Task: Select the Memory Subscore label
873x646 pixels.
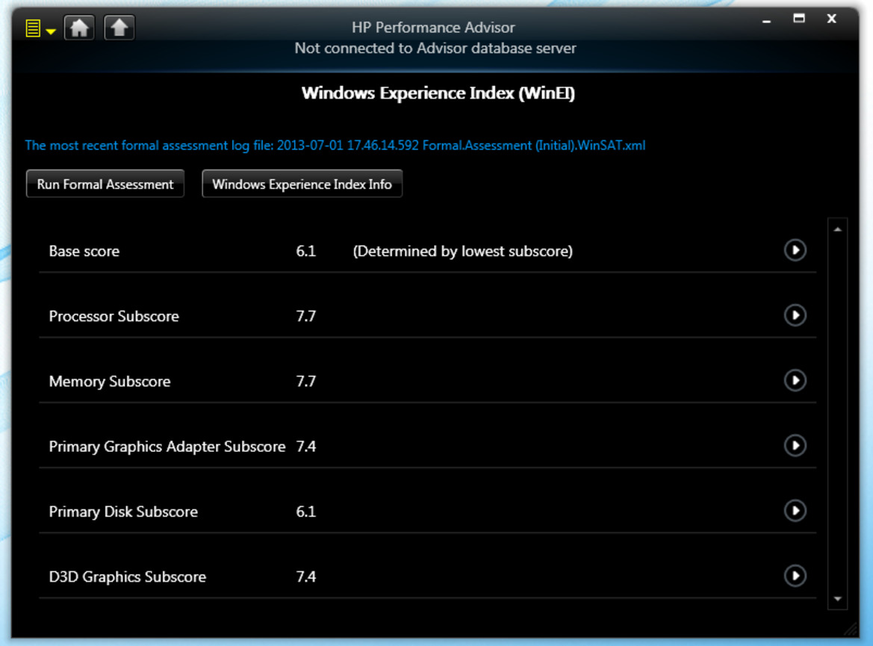Action: (x=110, y=382)
